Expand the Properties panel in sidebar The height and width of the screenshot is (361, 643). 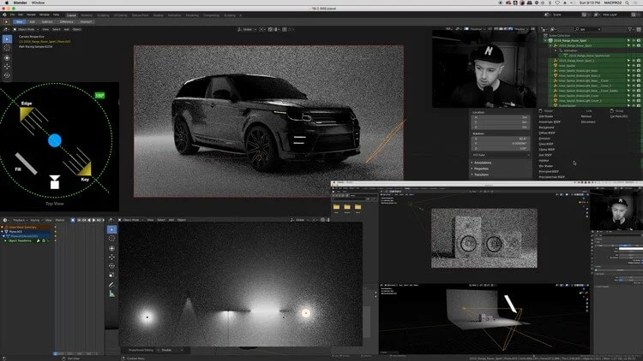[480, 169]
